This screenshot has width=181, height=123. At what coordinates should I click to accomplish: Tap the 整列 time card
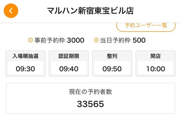pyautogui.click(x=112, y=64)
